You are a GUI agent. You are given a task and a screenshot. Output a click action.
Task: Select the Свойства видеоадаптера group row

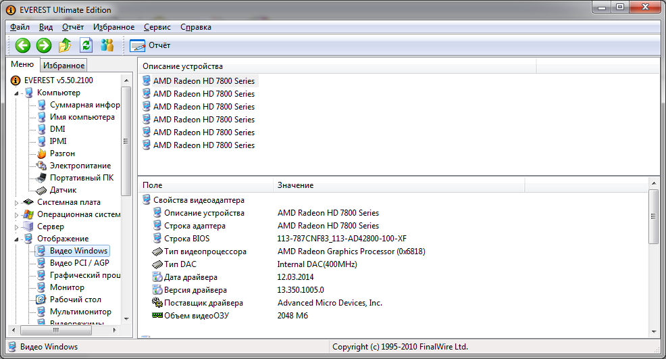click(199, 200)
